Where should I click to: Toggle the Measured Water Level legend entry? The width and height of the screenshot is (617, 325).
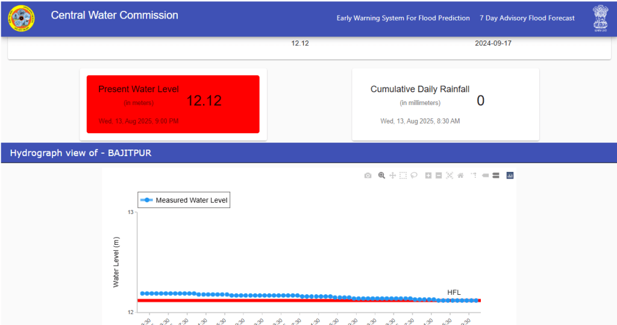coord(184,200)
